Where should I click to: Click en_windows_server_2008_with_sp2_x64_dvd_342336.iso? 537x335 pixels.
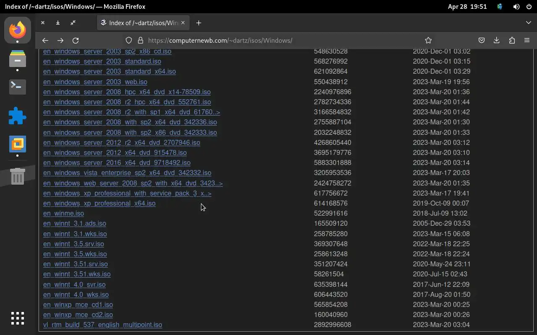pos(130,122)
